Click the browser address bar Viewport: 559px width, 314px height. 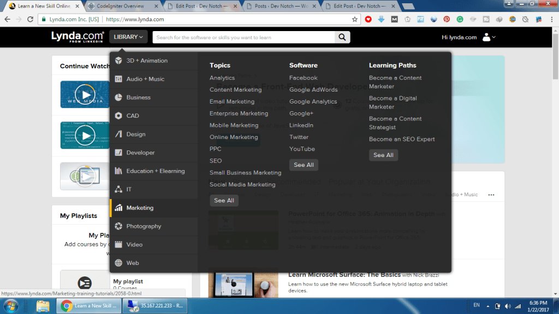pos(200,19)
